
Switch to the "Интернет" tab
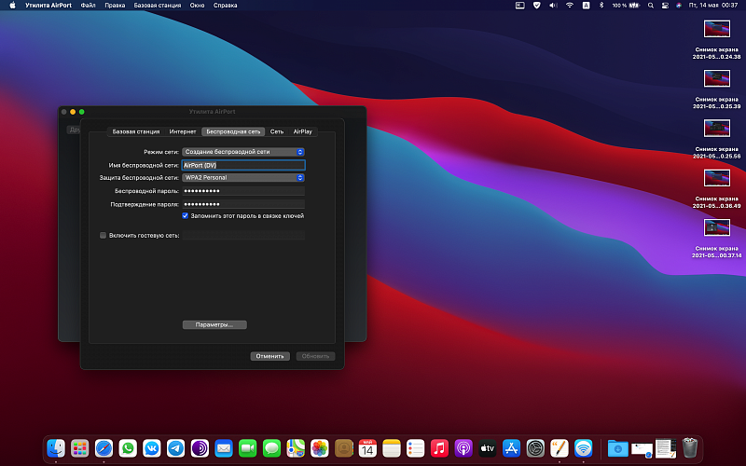coord(183,131)
